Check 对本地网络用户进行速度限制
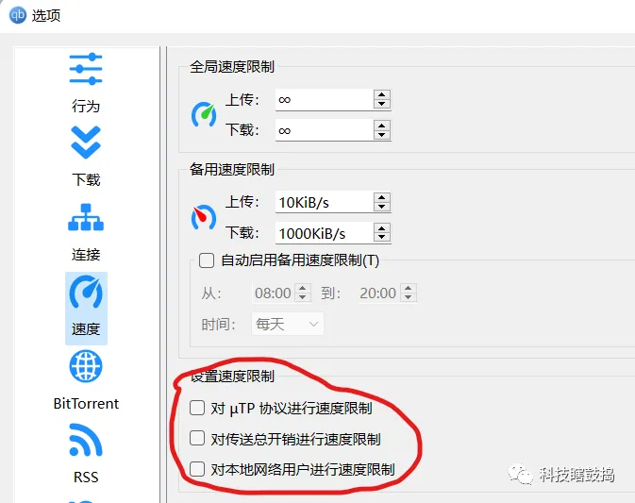This screenshot has width=635, height=503. pos(197,469)
